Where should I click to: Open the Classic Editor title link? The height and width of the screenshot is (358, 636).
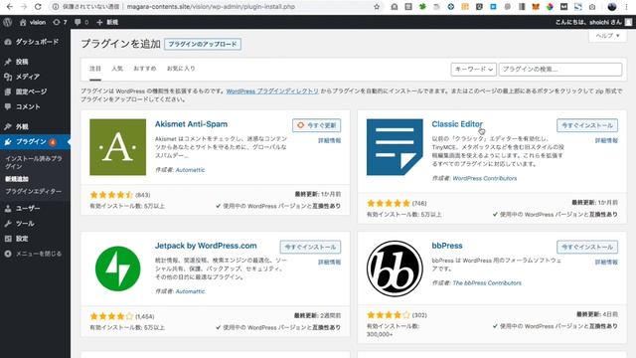[457, 123]
